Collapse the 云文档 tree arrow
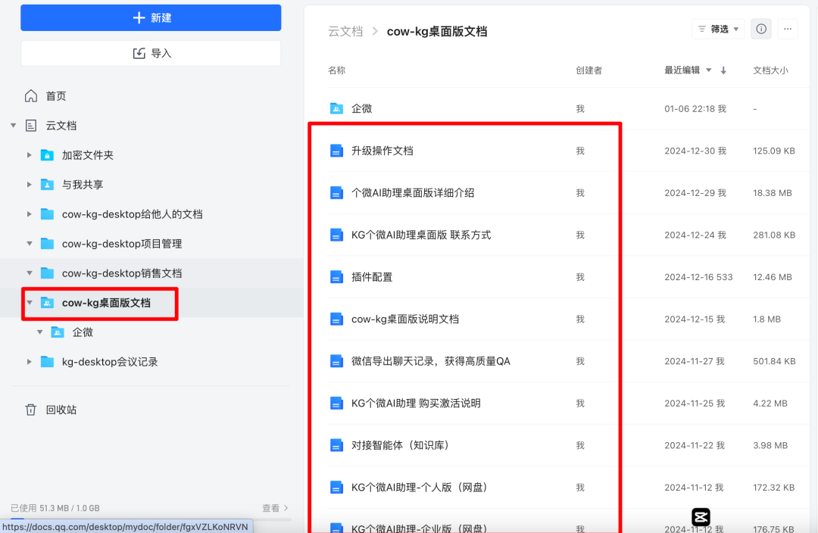 [x=14, y=125]
